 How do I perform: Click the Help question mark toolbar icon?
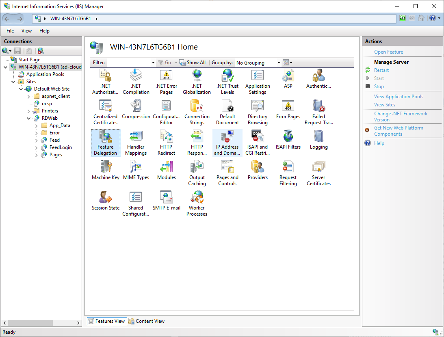(x=432, y=18)
